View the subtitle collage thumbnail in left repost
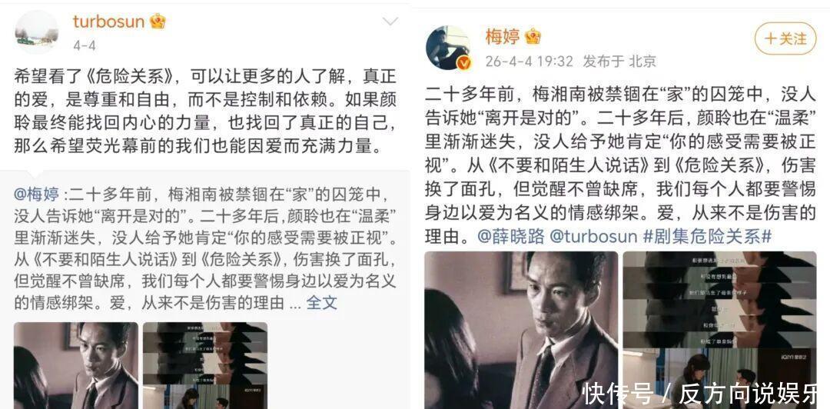The width and height of the screenshot is (830, 409). (205, 365)
